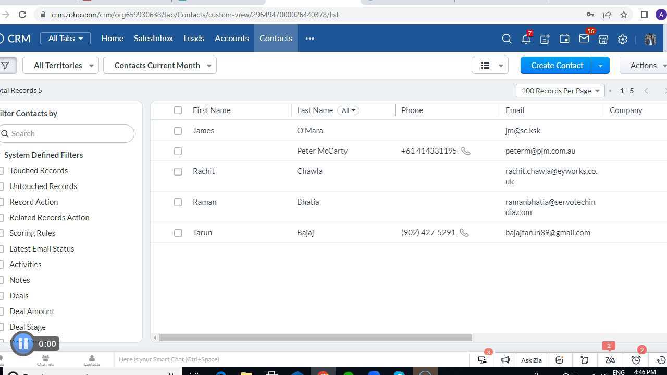Check the box beside Raman Bhatia
Viewport: 667px width, 375px height.
[178, 202]
